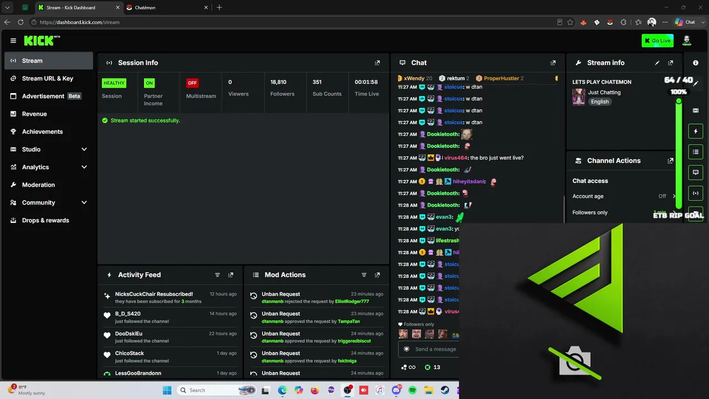Filter the Activity Feed
The width and height of the screenshot is (709, 399).
218,275
